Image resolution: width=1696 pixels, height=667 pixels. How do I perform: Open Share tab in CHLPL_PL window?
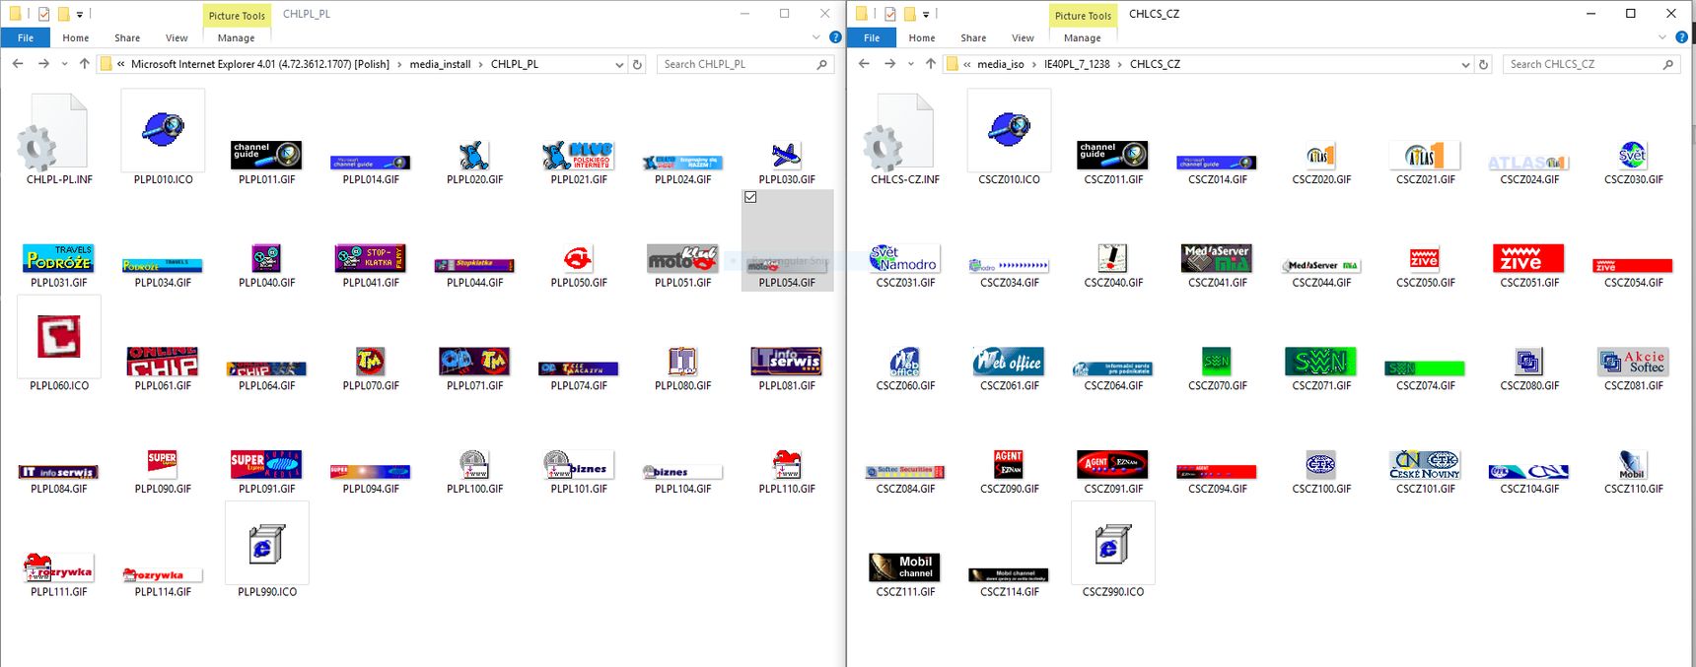pos(127,37)
